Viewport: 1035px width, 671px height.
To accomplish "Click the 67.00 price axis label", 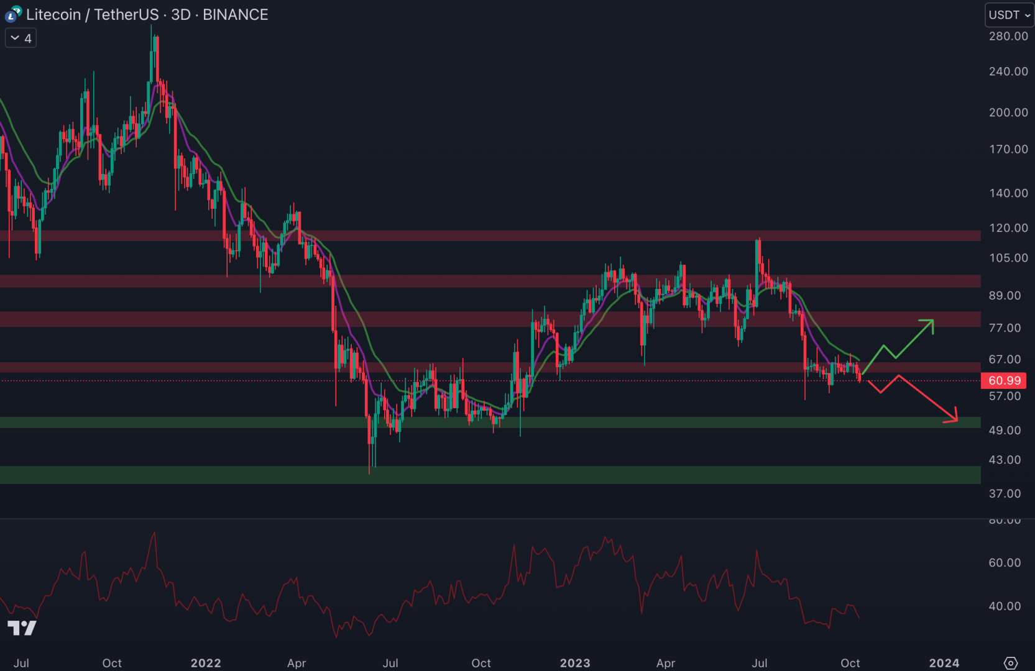I will coord(1005,360).
